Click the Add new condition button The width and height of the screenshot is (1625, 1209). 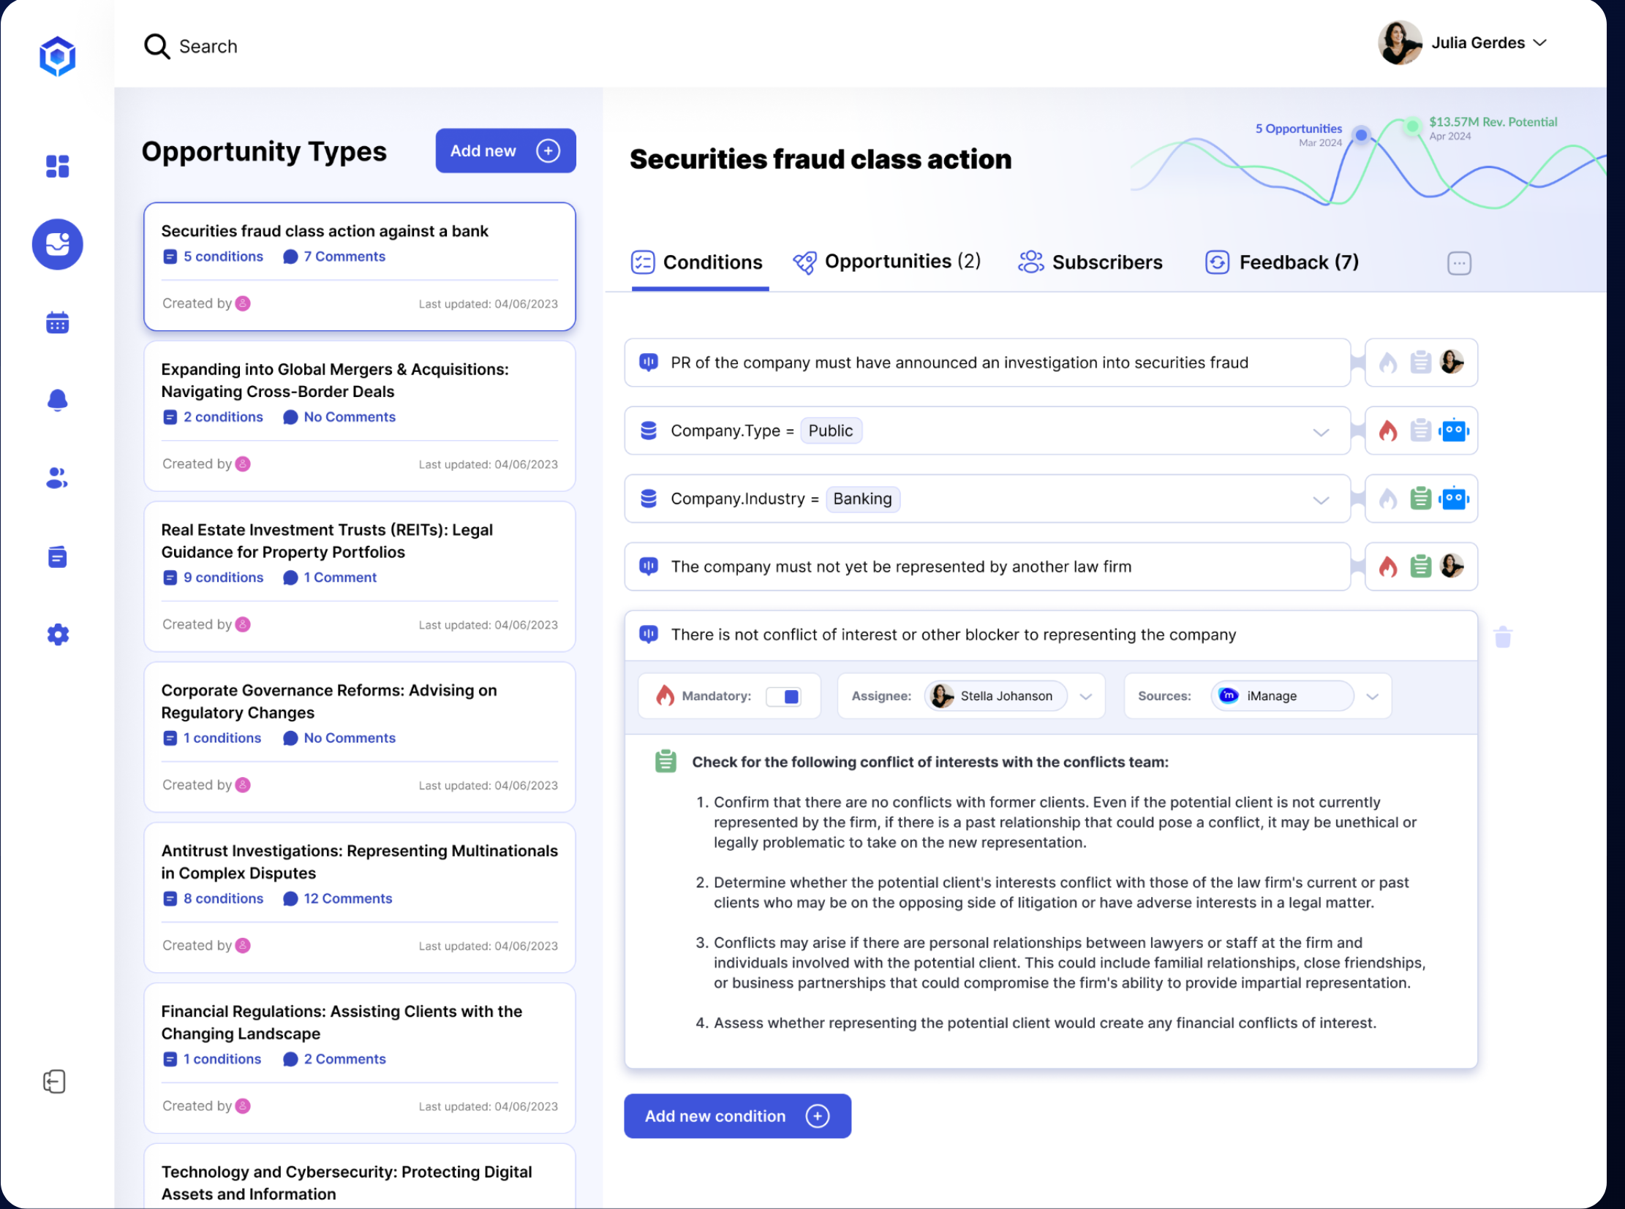click(x=737, y=1116)
